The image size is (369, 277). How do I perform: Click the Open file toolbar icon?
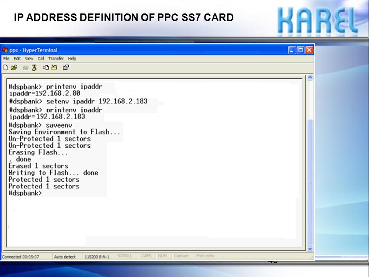click(x=14, y=68)
